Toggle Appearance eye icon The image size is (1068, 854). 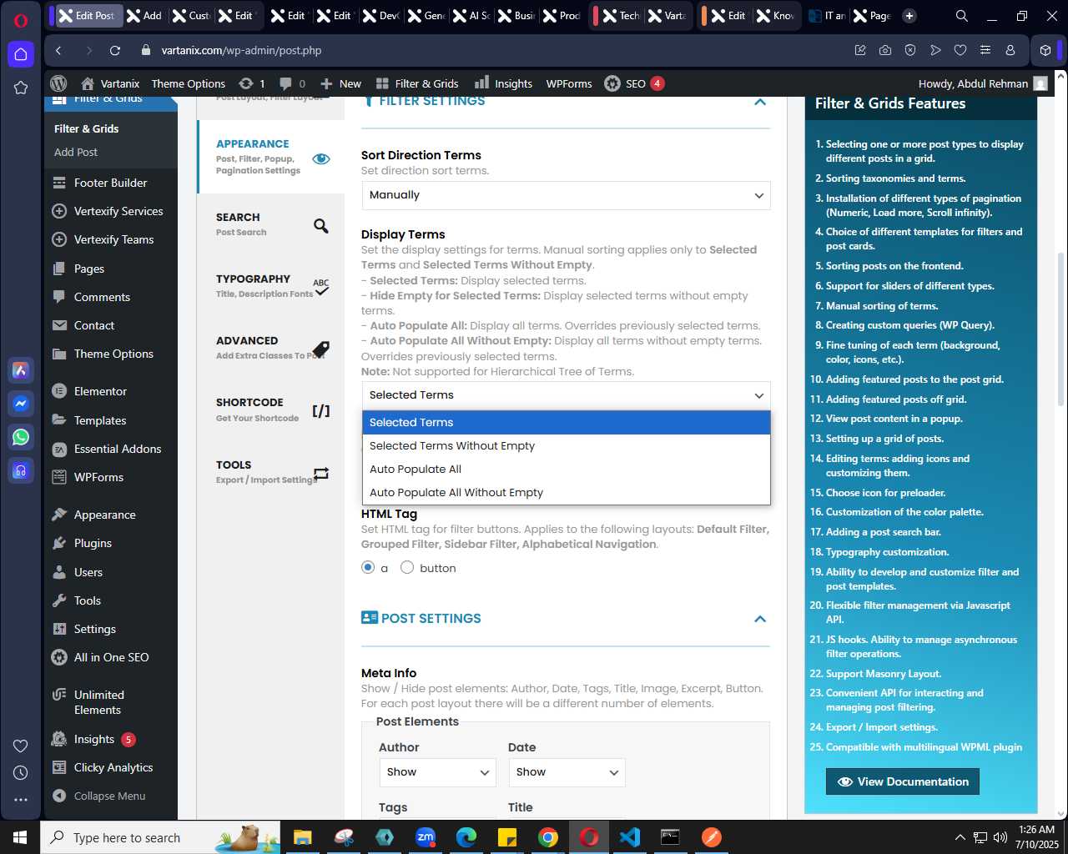pos(321,158)
